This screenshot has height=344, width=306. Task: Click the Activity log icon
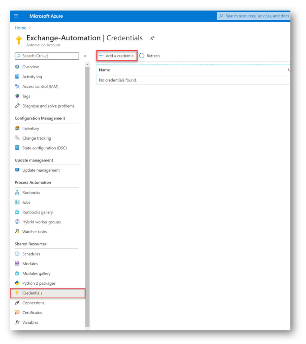(17, 77)
